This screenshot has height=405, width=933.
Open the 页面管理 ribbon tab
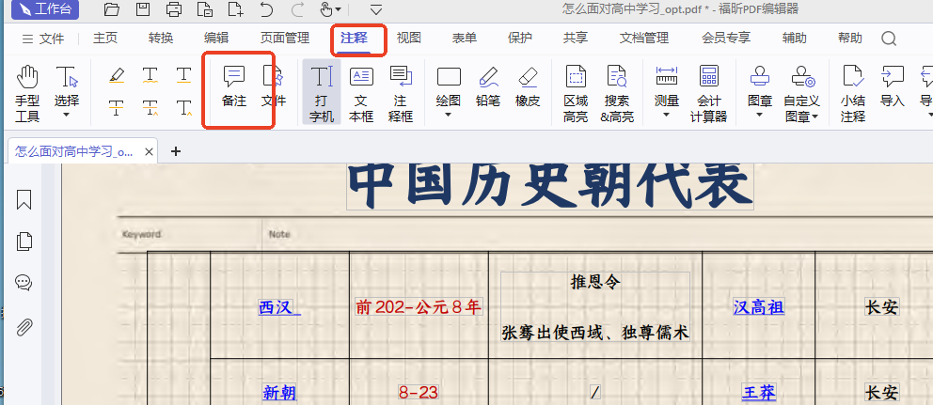[x=284, y=39]
